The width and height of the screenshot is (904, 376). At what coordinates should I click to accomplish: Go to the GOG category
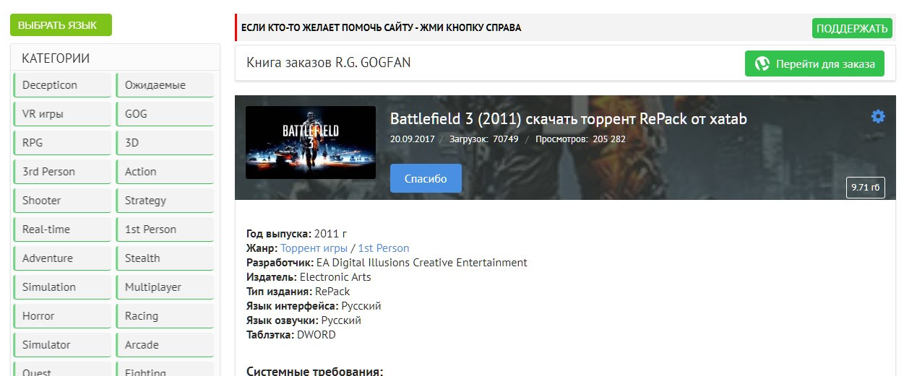point(165,114)
